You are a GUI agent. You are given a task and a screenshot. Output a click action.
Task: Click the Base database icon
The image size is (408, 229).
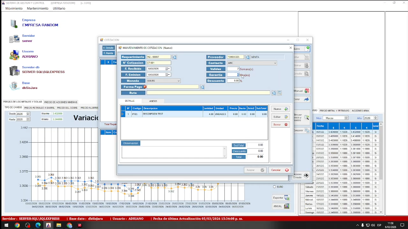14,86
